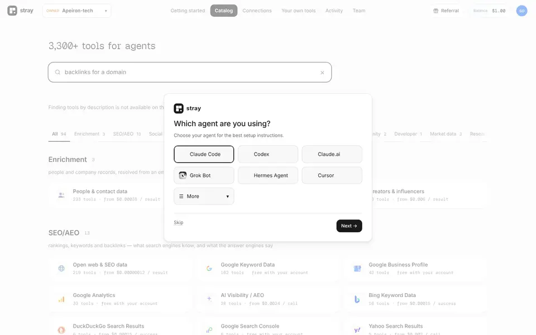
Task: Click the Grok Bot icon
Action: click(183, 175)
